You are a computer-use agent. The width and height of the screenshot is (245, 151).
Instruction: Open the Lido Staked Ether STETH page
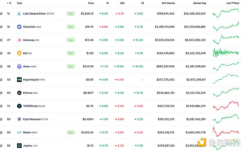(39, 13)
